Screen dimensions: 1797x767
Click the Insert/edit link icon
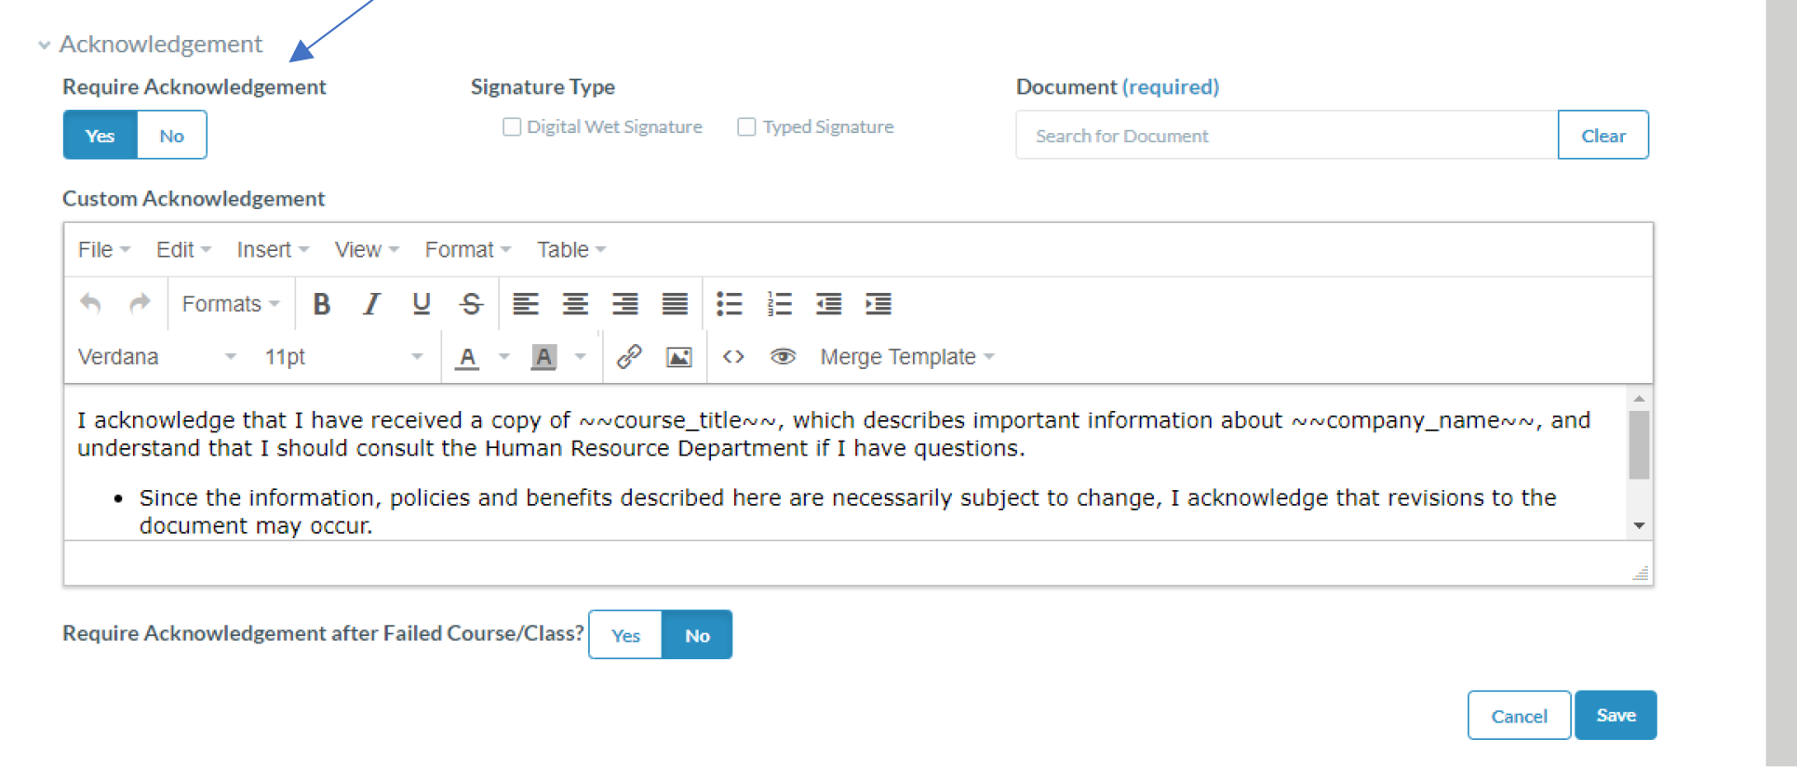coord(629,357)
